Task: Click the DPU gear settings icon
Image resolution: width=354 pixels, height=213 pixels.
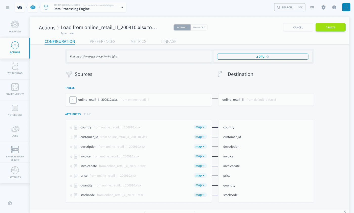Action: pos(268,57)
